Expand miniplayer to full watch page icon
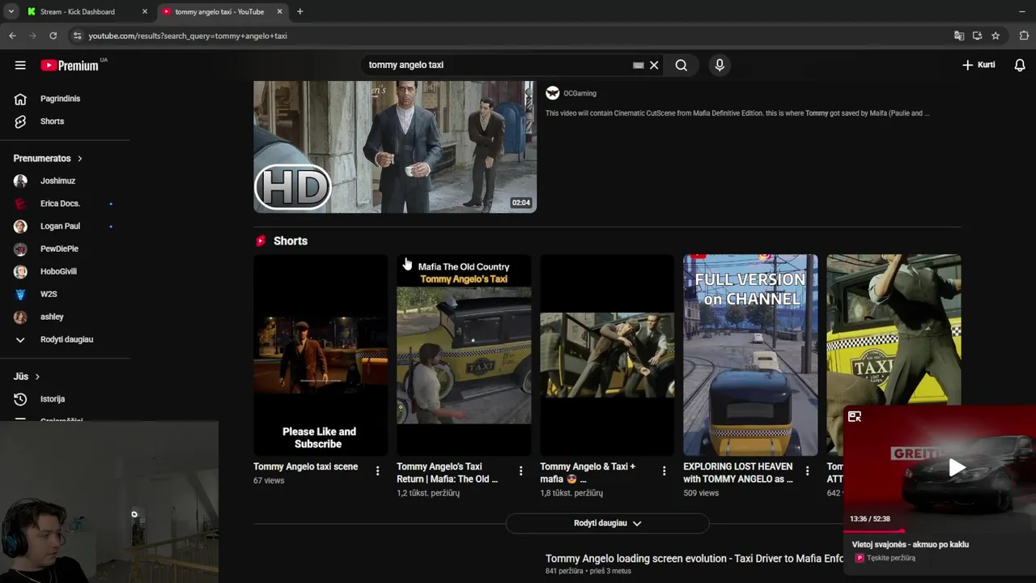Image resolution: width=1036 pixels, height=583 pixels. [855, 417]
